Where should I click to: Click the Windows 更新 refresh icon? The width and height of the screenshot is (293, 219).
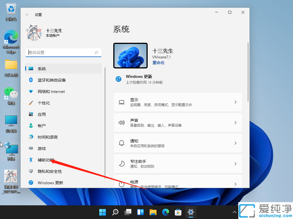(31, 183)
